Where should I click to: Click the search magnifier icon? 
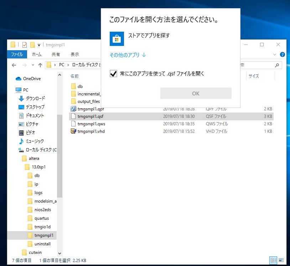(x=277, y=65)
